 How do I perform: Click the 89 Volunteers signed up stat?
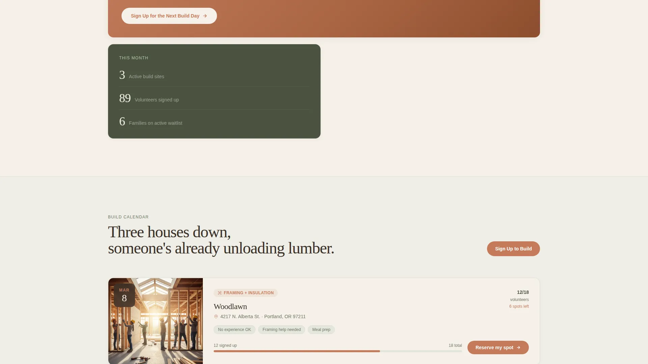(x=214, y=98)
